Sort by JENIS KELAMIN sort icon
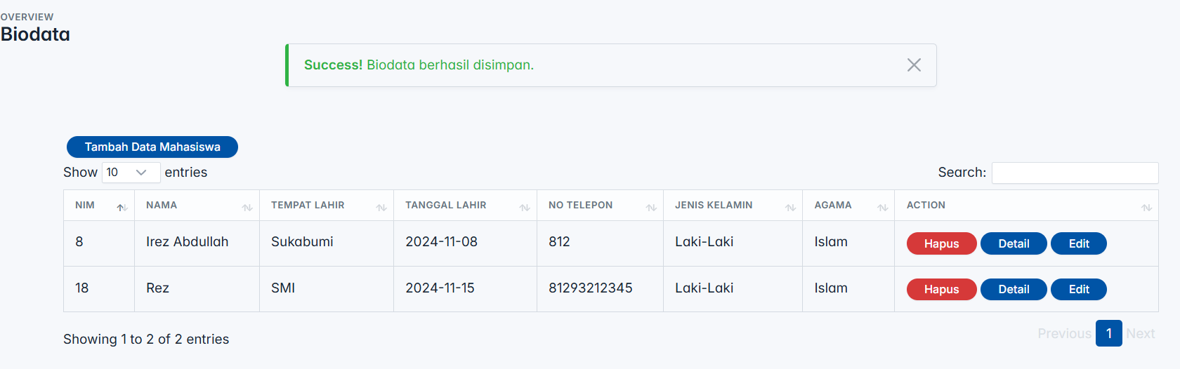Viewport: 1180px width, 369px height. [x=790, y=207]
